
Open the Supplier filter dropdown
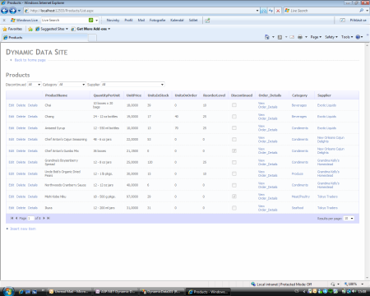[132, 85]
